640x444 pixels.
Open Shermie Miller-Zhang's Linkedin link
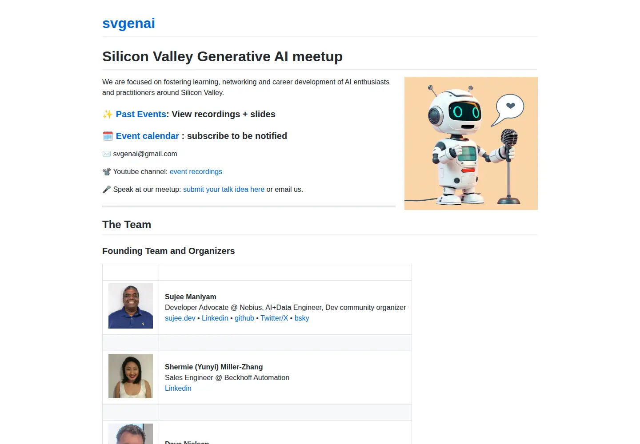pyautogui.click(x=178, y=388)
